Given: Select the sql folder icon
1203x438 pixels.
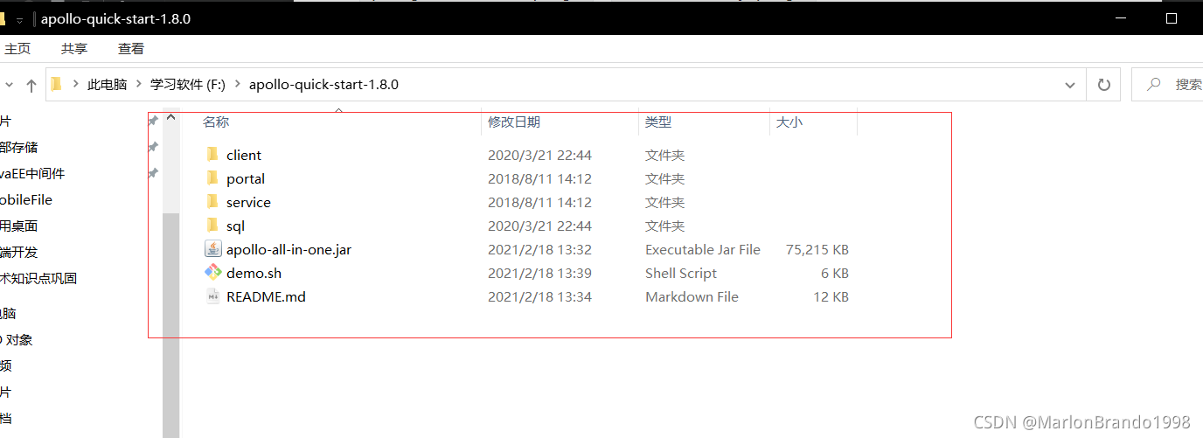Looking at the screenshot, I should point(212,226).
